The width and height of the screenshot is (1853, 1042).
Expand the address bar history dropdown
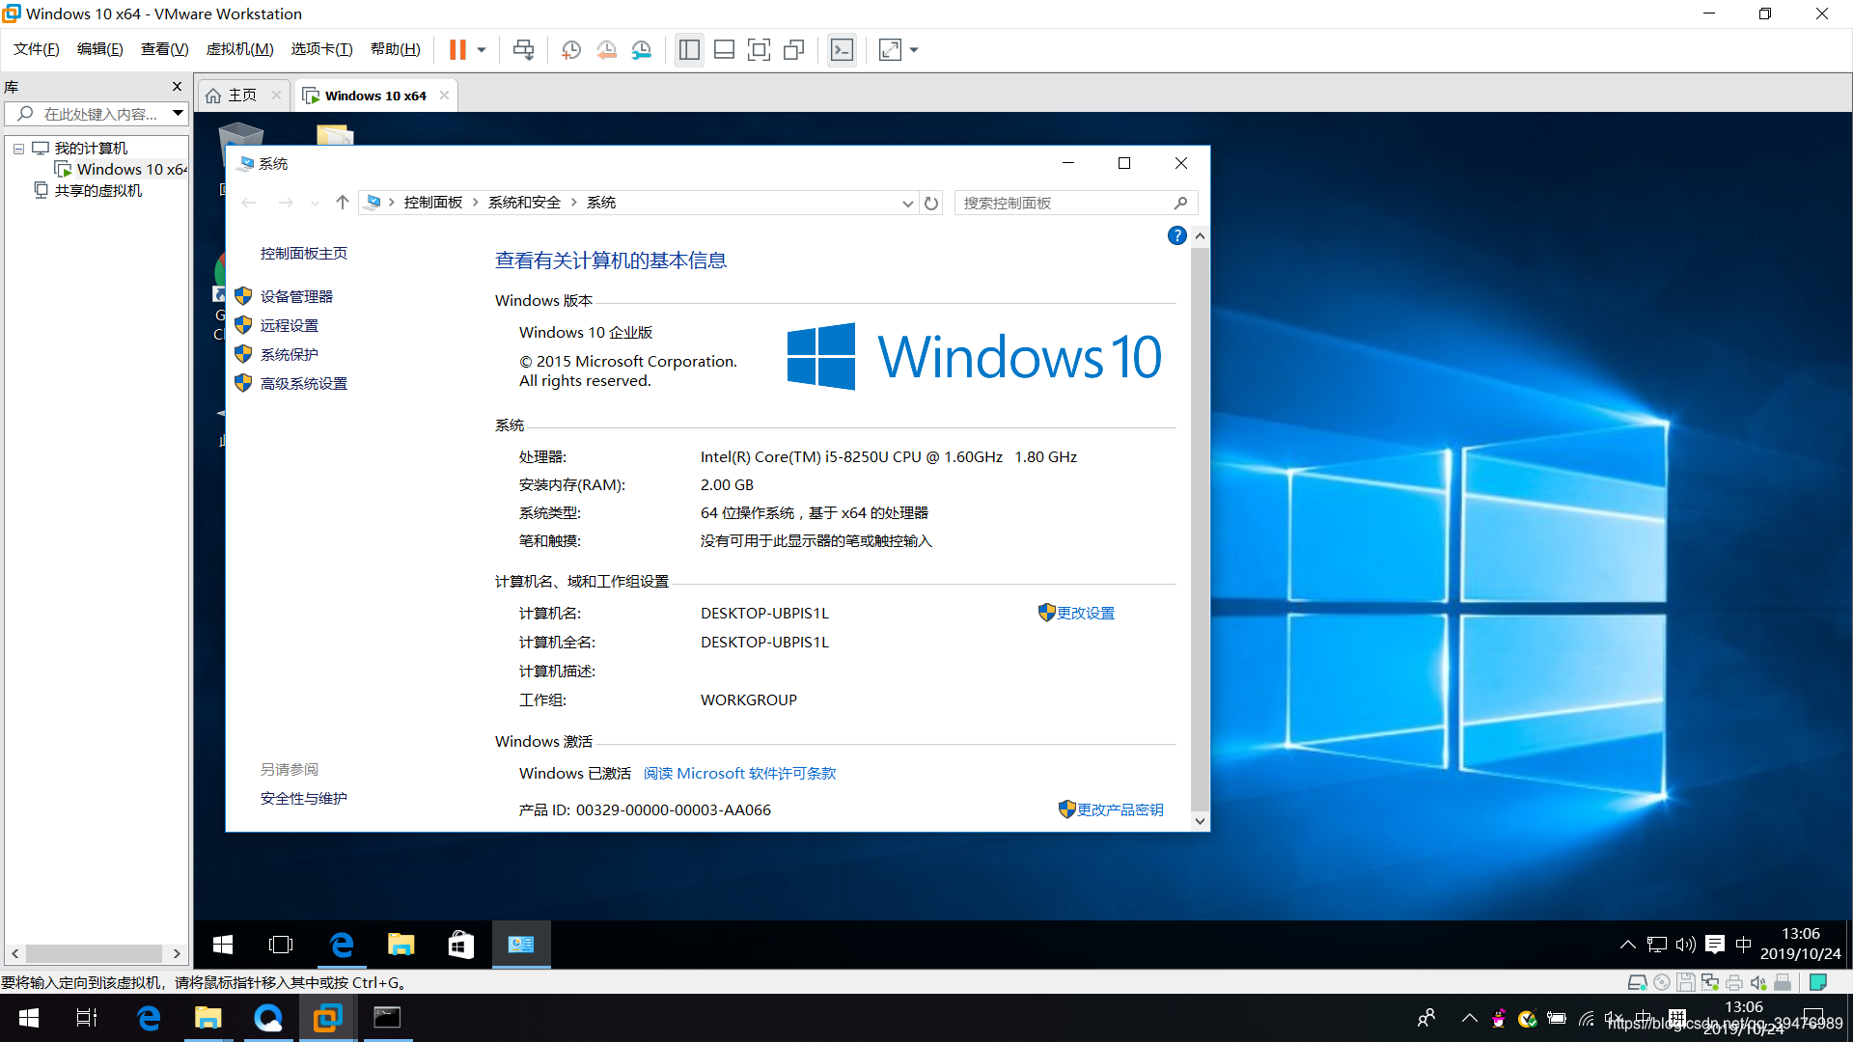click(x=907, y=204)
